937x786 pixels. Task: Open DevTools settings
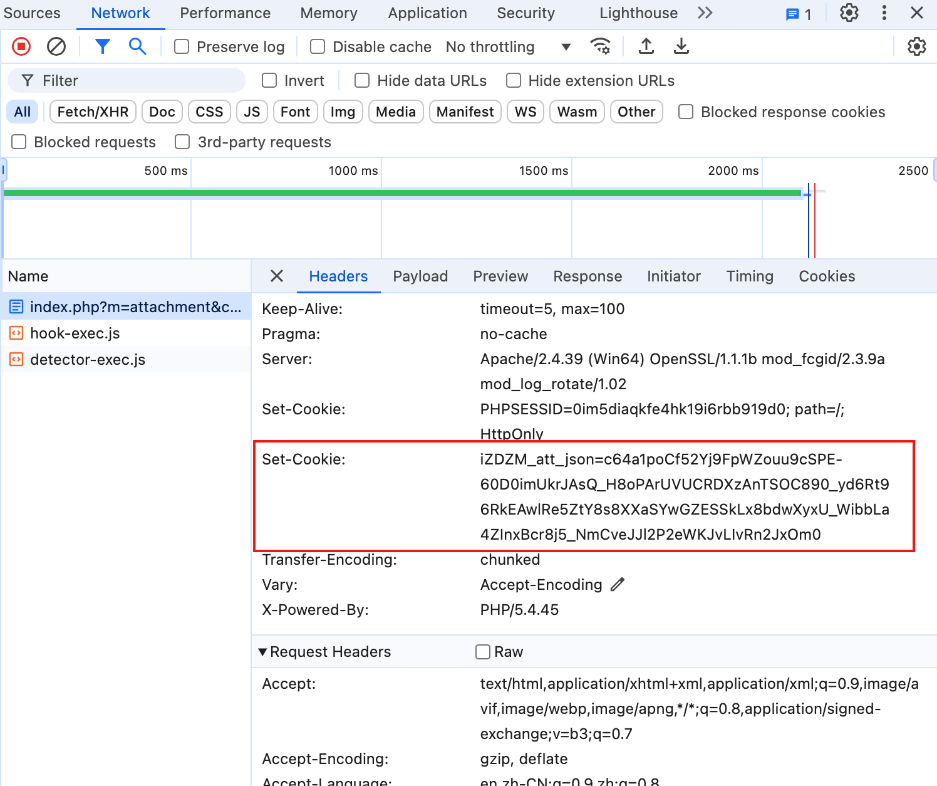click(849, 13)
